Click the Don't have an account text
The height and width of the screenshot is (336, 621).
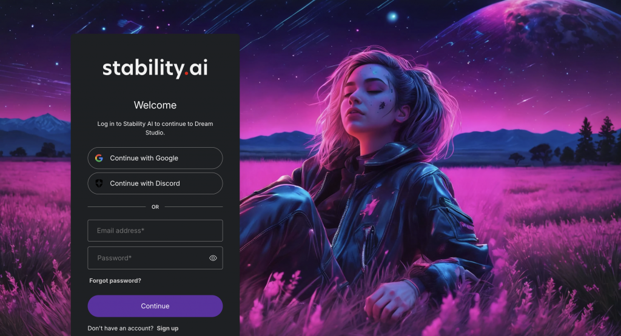tap(121, 328)
